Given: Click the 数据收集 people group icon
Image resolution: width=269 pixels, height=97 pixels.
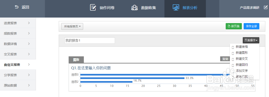Looking at the screenshot, I should pos(134,7).
